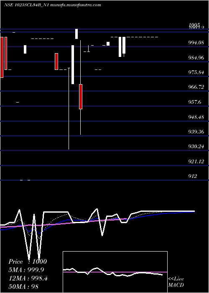Select the 975.84 price axis label

(x=196, y=72)
